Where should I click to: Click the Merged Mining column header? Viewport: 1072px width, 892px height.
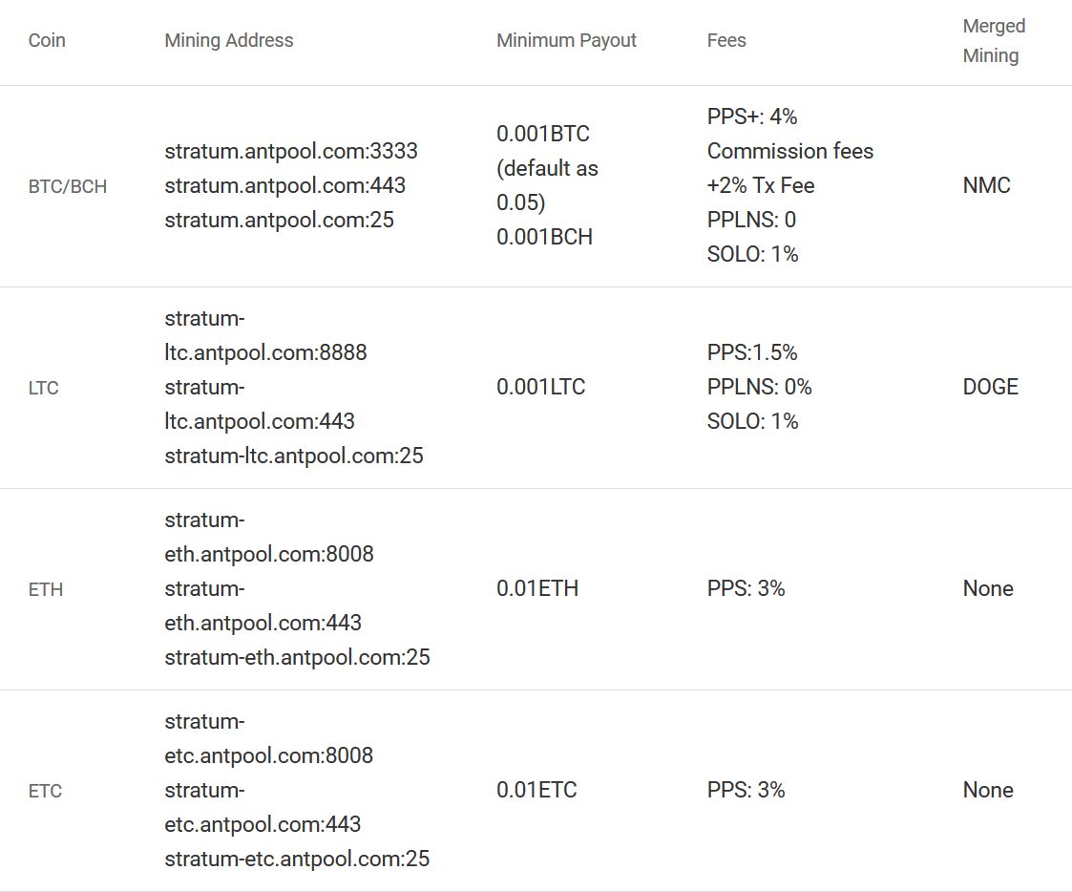click(x=994, y=41)
